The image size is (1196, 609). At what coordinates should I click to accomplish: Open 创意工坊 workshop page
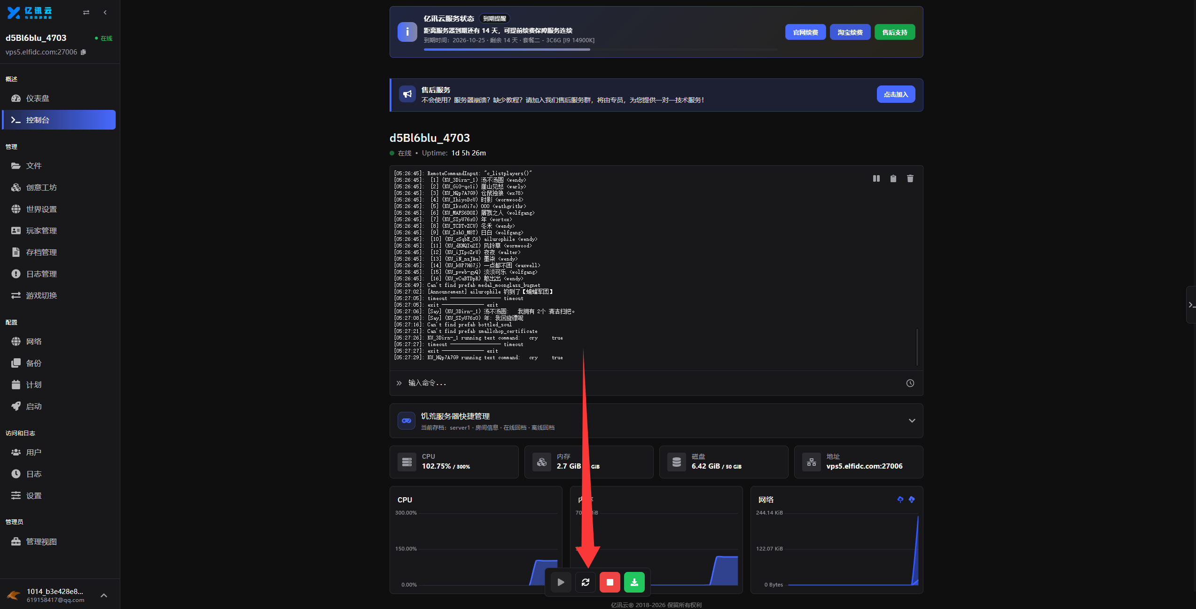59,187
